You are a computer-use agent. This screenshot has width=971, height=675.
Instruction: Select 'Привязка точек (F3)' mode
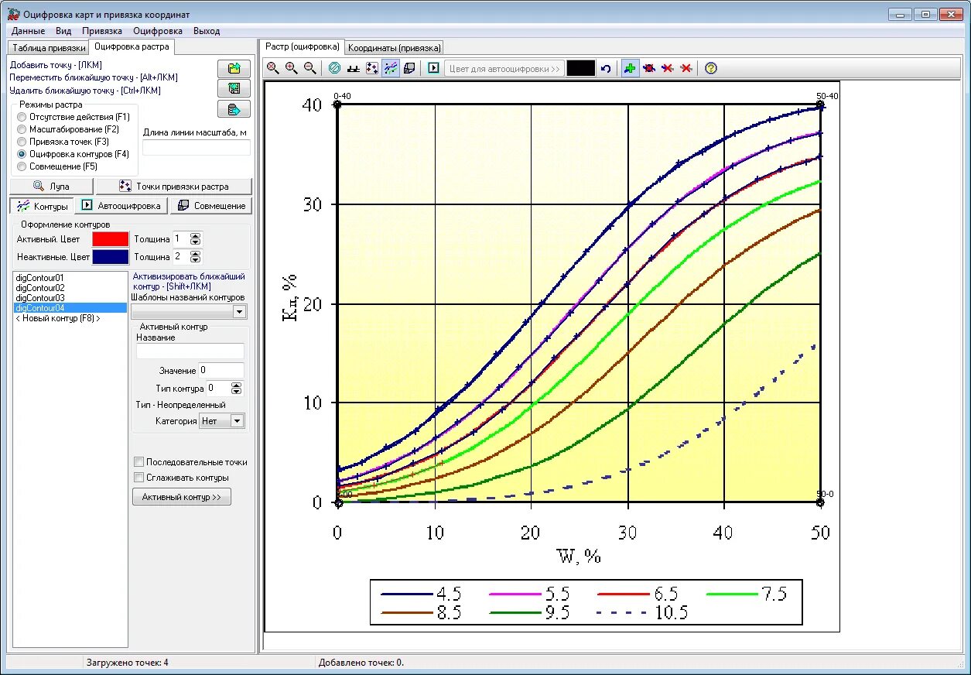[63, 142]
